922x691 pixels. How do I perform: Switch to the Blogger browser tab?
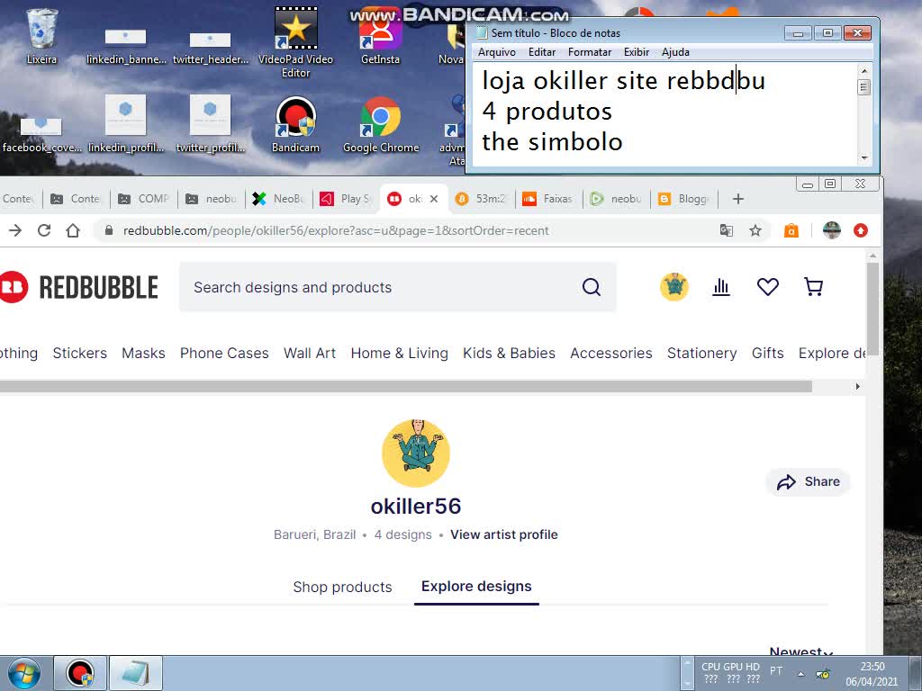[684, 199]
